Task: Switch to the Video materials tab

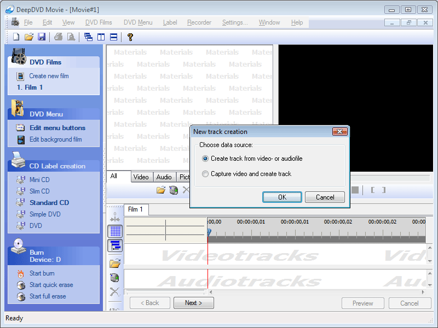Action: click(142, 177)
